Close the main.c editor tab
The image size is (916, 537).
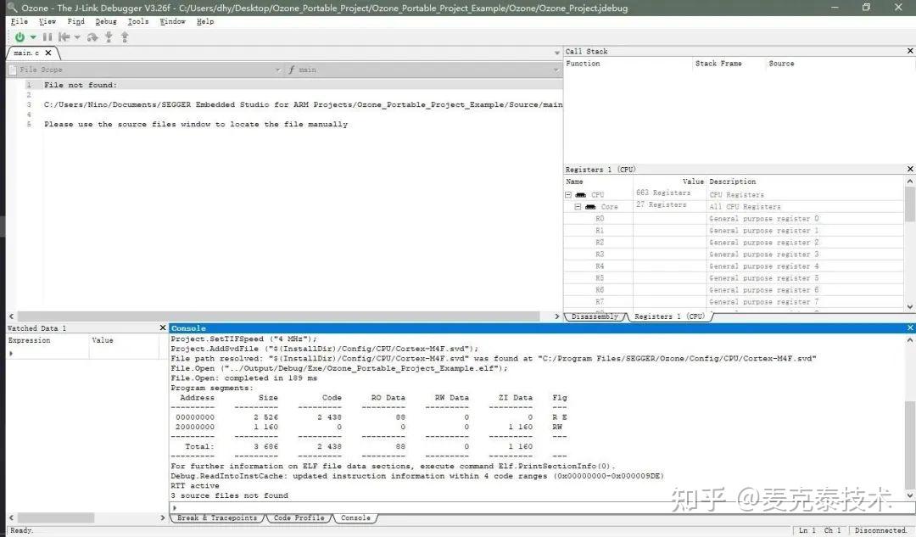click(x=48, y=53)
